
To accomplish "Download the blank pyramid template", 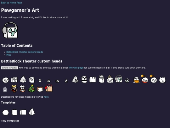I will click(32, 112).
